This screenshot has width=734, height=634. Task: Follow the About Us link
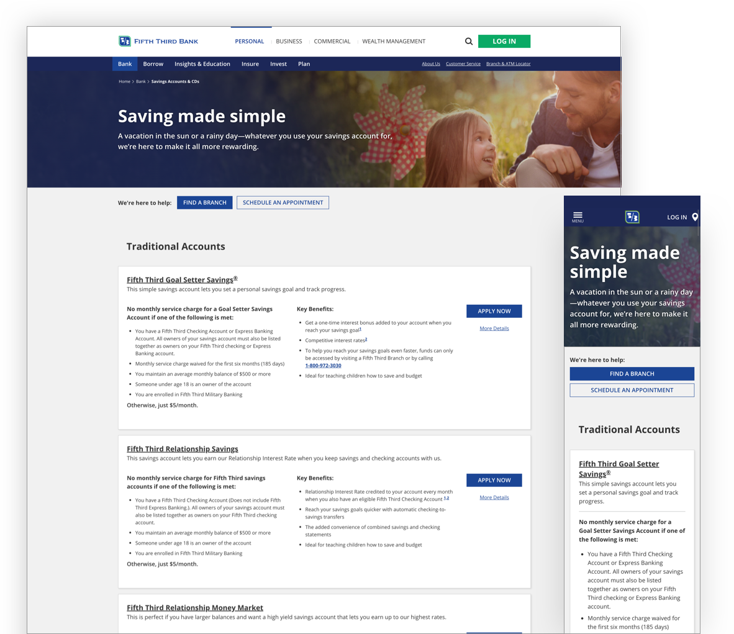431,64
